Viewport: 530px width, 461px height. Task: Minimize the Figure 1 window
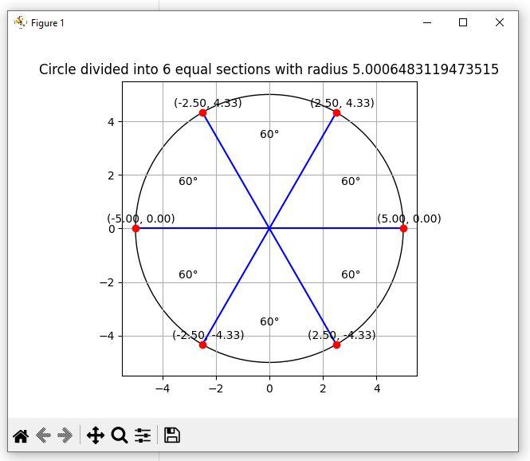tap(427, 22)
